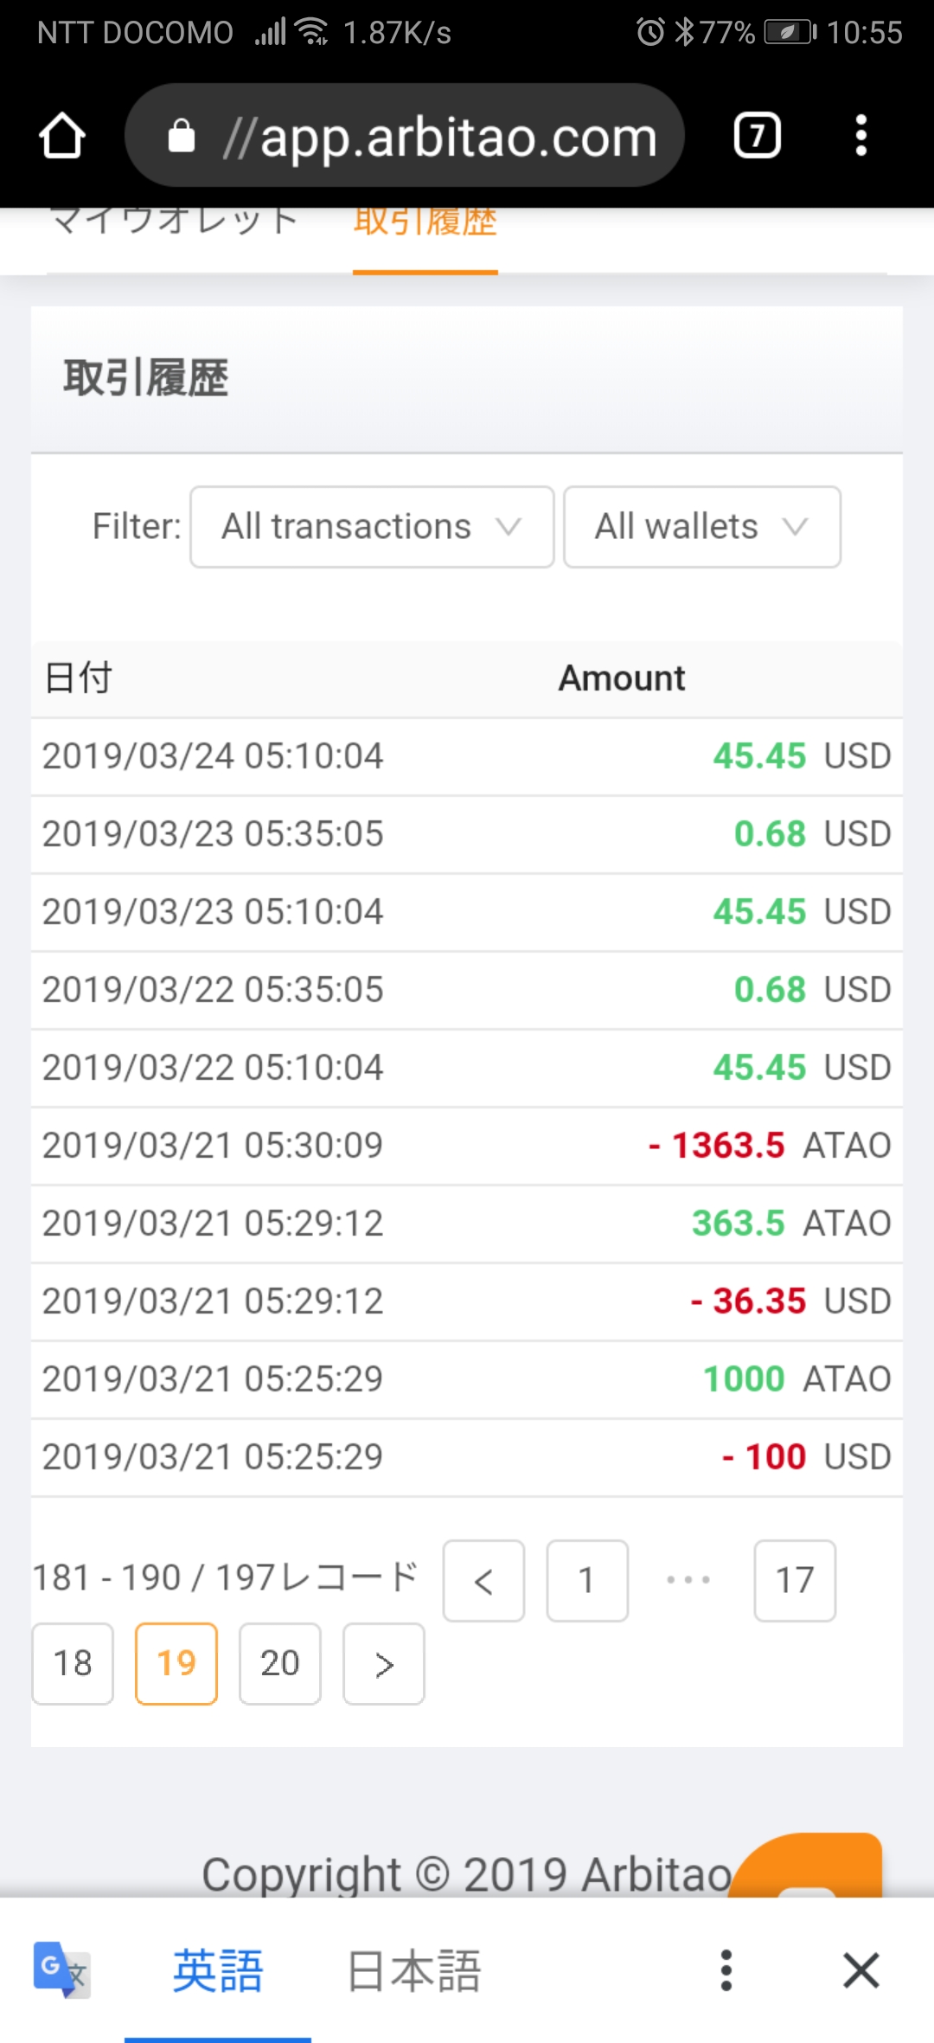
Task: Open translate bar three-dot options
Action: pos(726,1970)
